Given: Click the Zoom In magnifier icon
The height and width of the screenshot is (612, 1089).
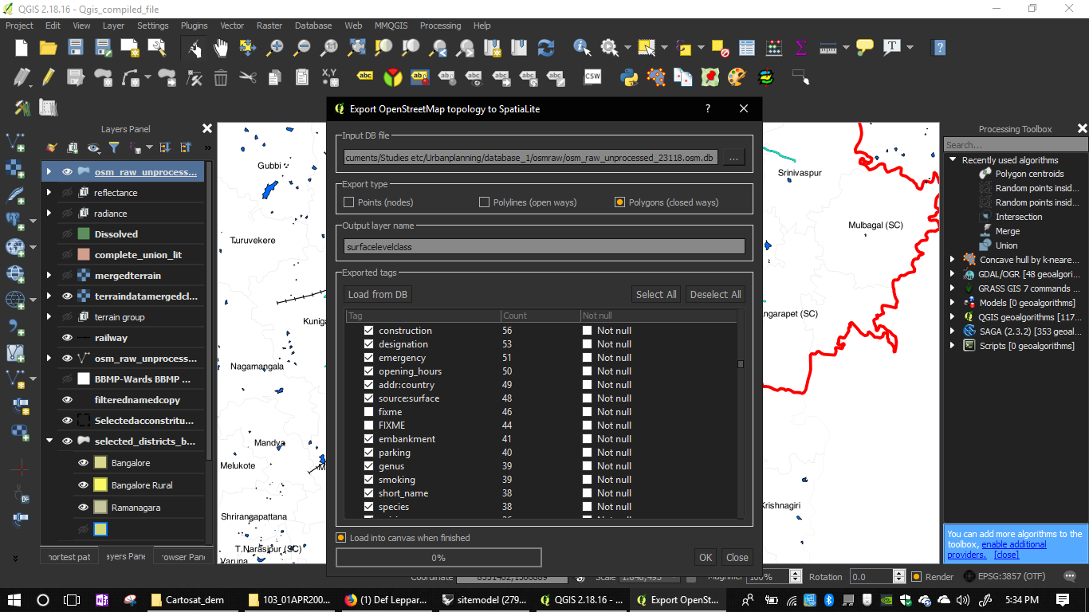Looking at the screenshot, I should coord(275,48).
